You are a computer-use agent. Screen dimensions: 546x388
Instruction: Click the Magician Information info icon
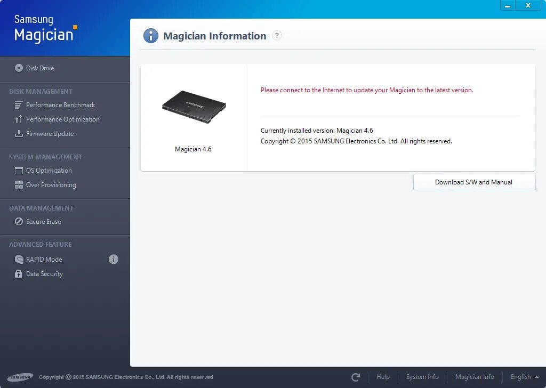coord(151,36)
